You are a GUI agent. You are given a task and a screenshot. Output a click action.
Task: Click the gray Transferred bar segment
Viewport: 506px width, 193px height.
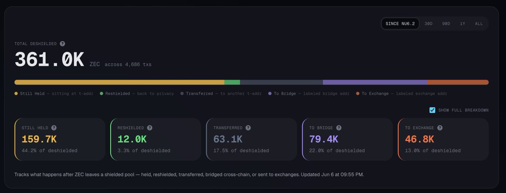[x=281, y=82]
